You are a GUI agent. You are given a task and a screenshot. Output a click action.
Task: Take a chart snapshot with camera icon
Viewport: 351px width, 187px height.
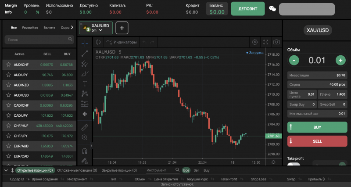pos(276,42)
